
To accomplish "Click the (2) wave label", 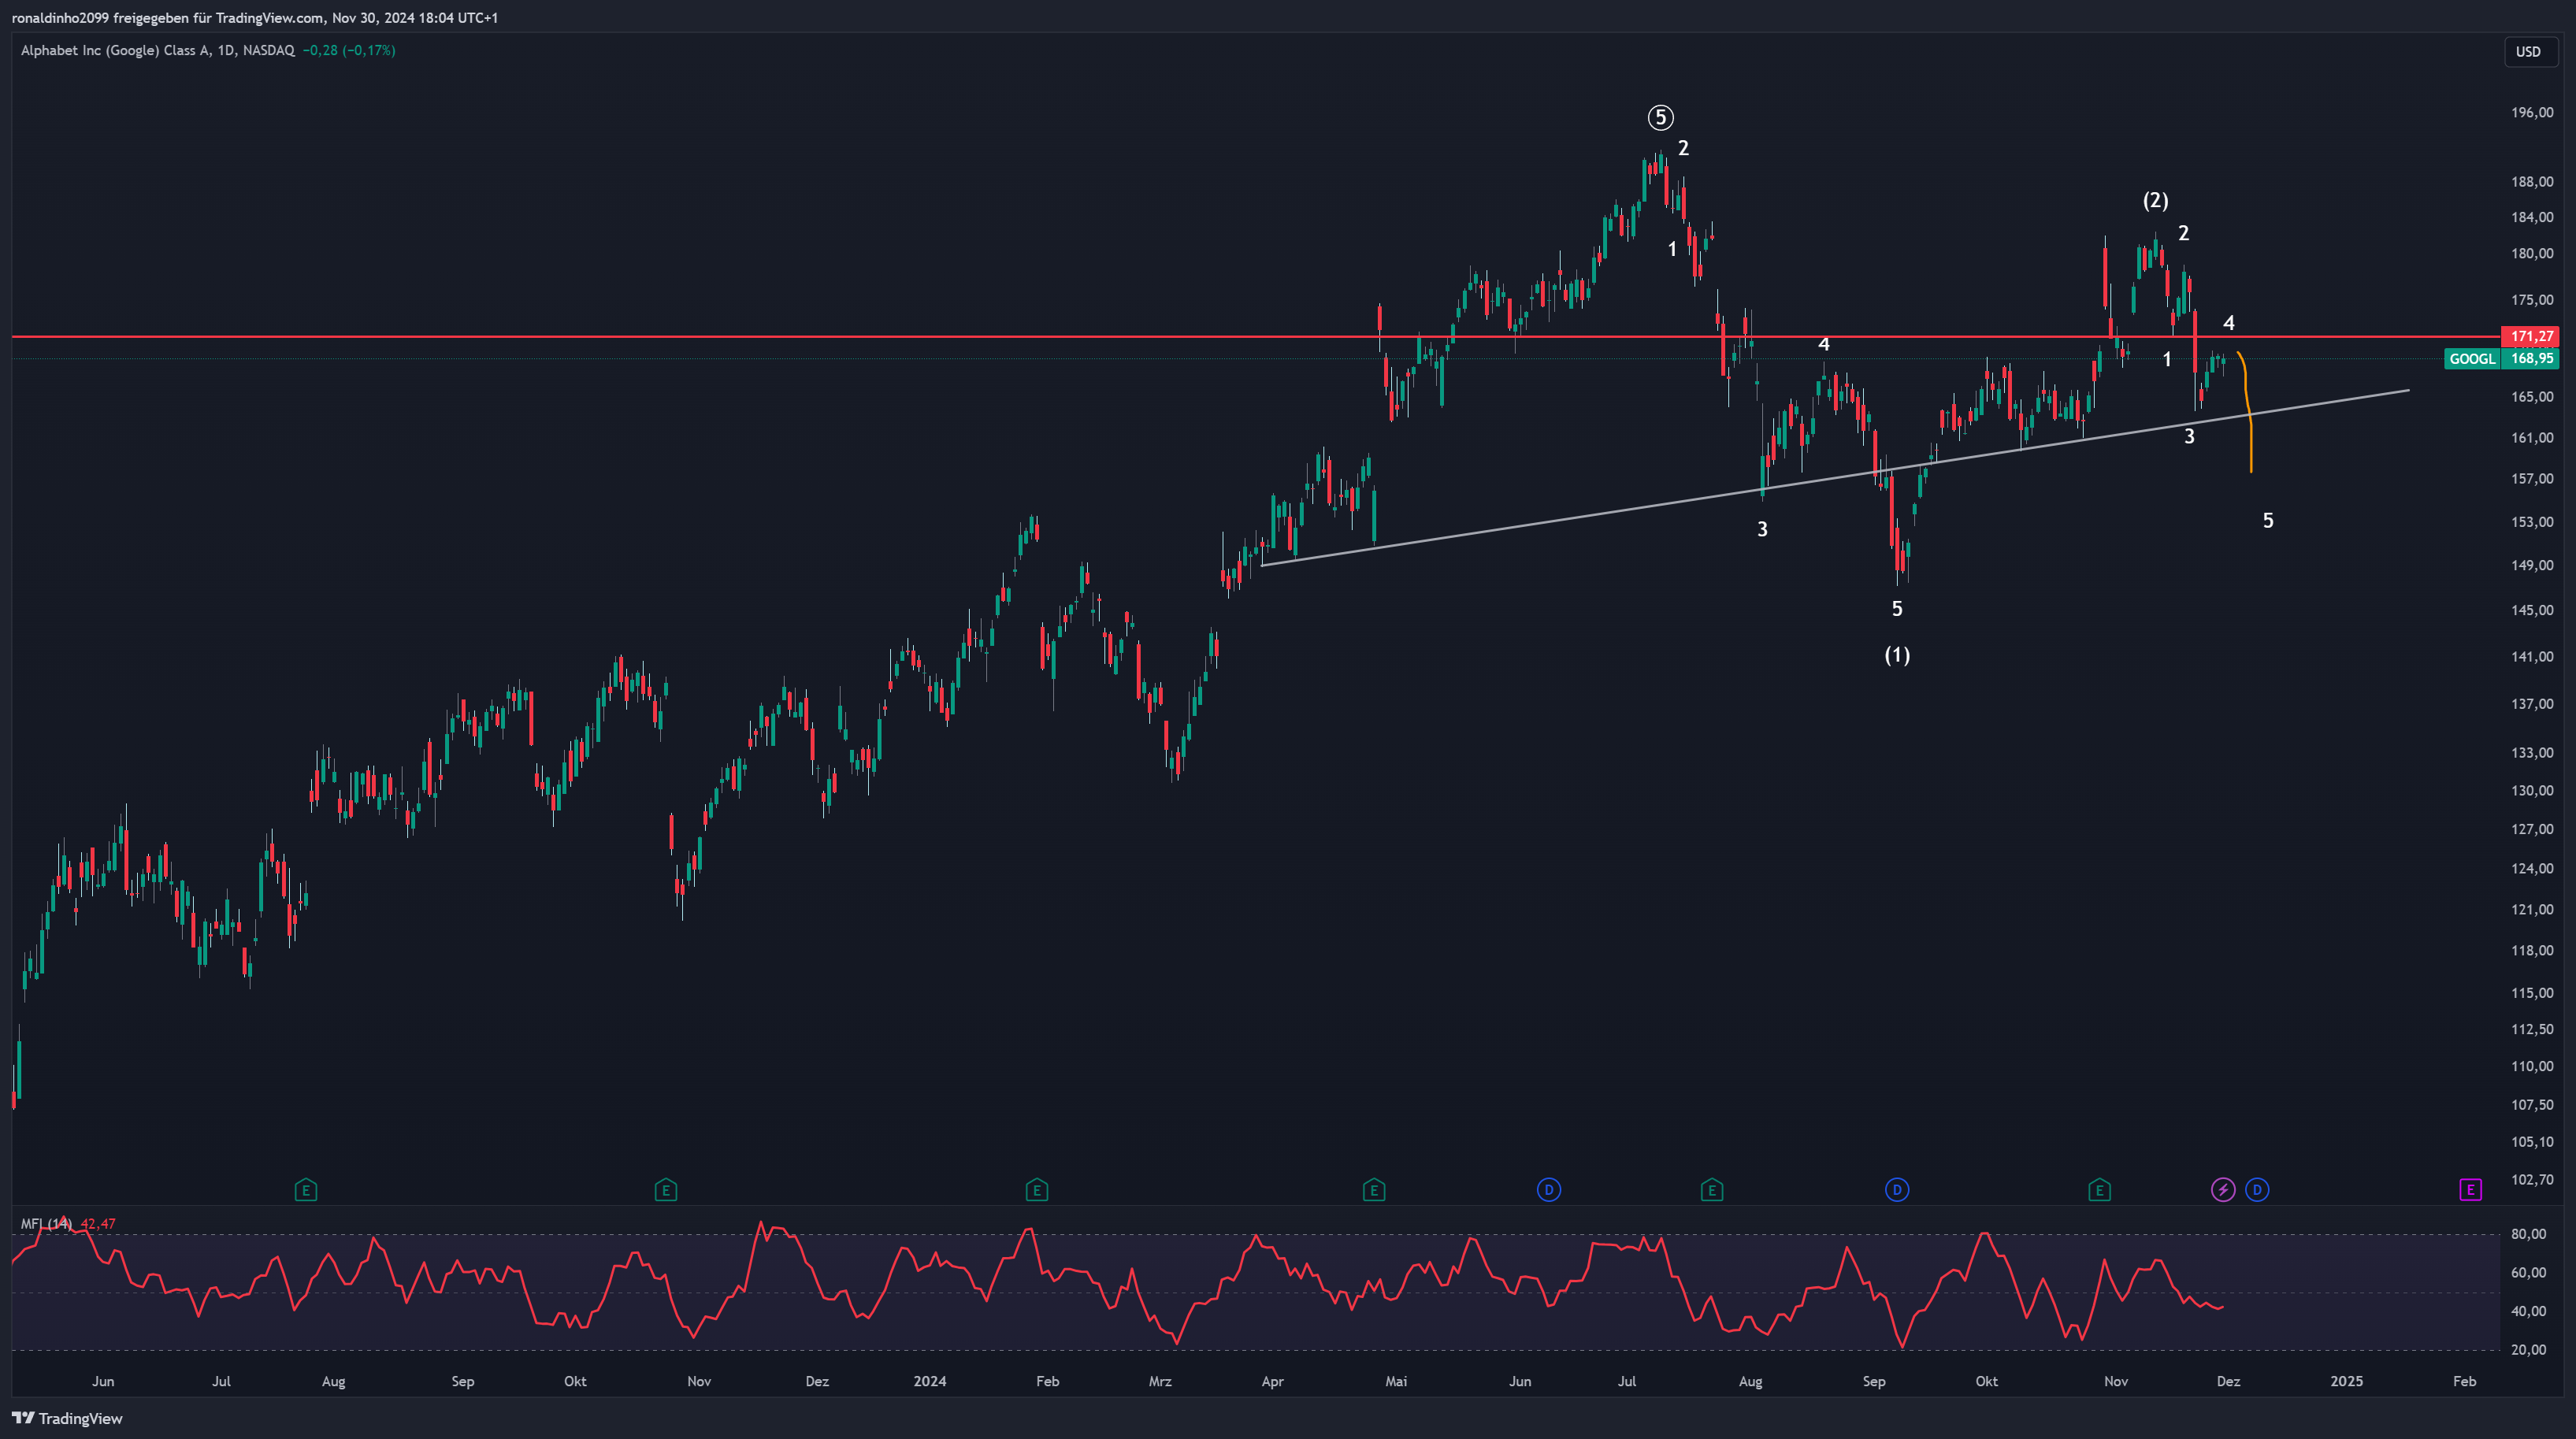I will (2155, 200).
